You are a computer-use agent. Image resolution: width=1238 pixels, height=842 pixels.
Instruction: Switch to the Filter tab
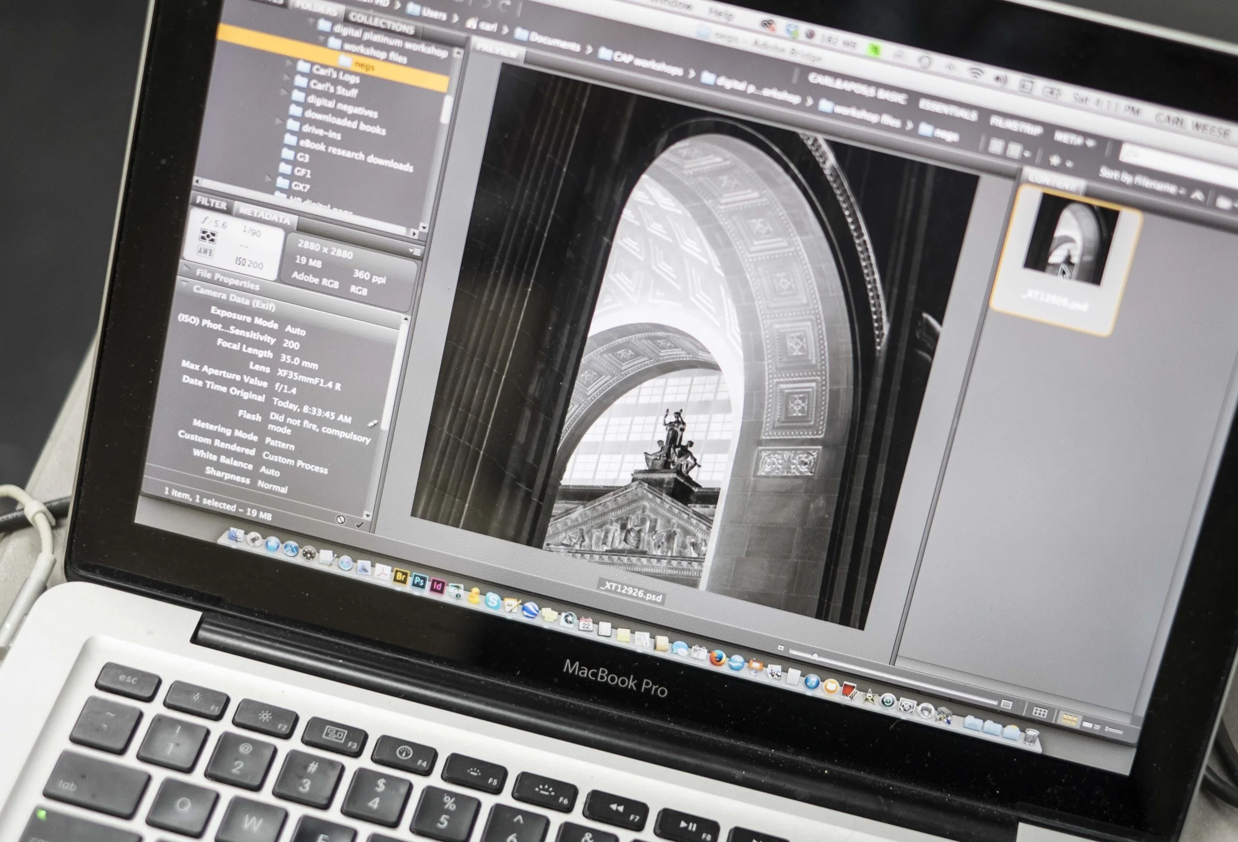211,203
